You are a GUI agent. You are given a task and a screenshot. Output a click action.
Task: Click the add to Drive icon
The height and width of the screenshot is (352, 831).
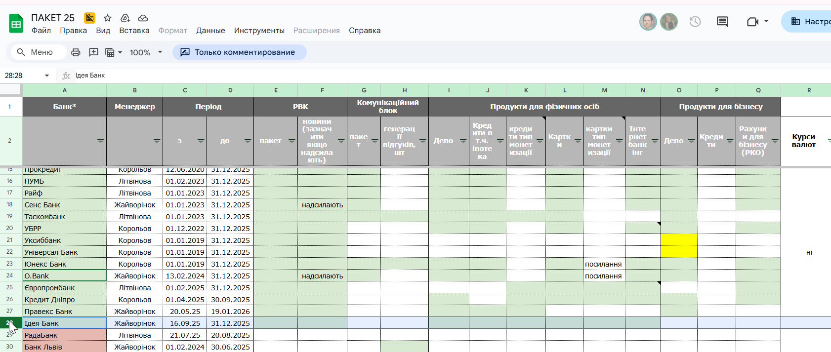pyautogui.click(x=125, y=18)
